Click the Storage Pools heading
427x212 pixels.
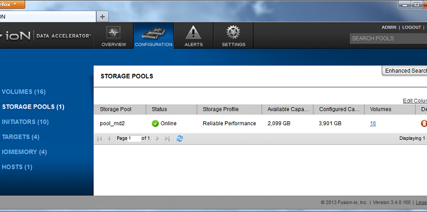(127, 76)
